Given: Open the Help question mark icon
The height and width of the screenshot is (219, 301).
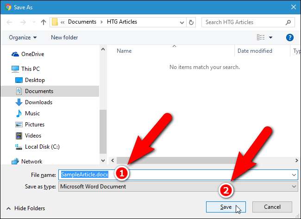Looking at the screenshot, I should [290, 38].
